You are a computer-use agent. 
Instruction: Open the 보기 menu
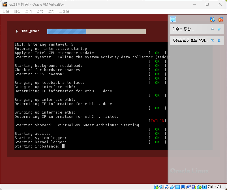[28, 11]
